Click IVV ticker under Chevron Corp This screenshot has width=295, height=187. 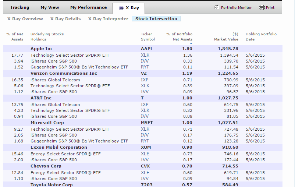(x=145, y=179)
